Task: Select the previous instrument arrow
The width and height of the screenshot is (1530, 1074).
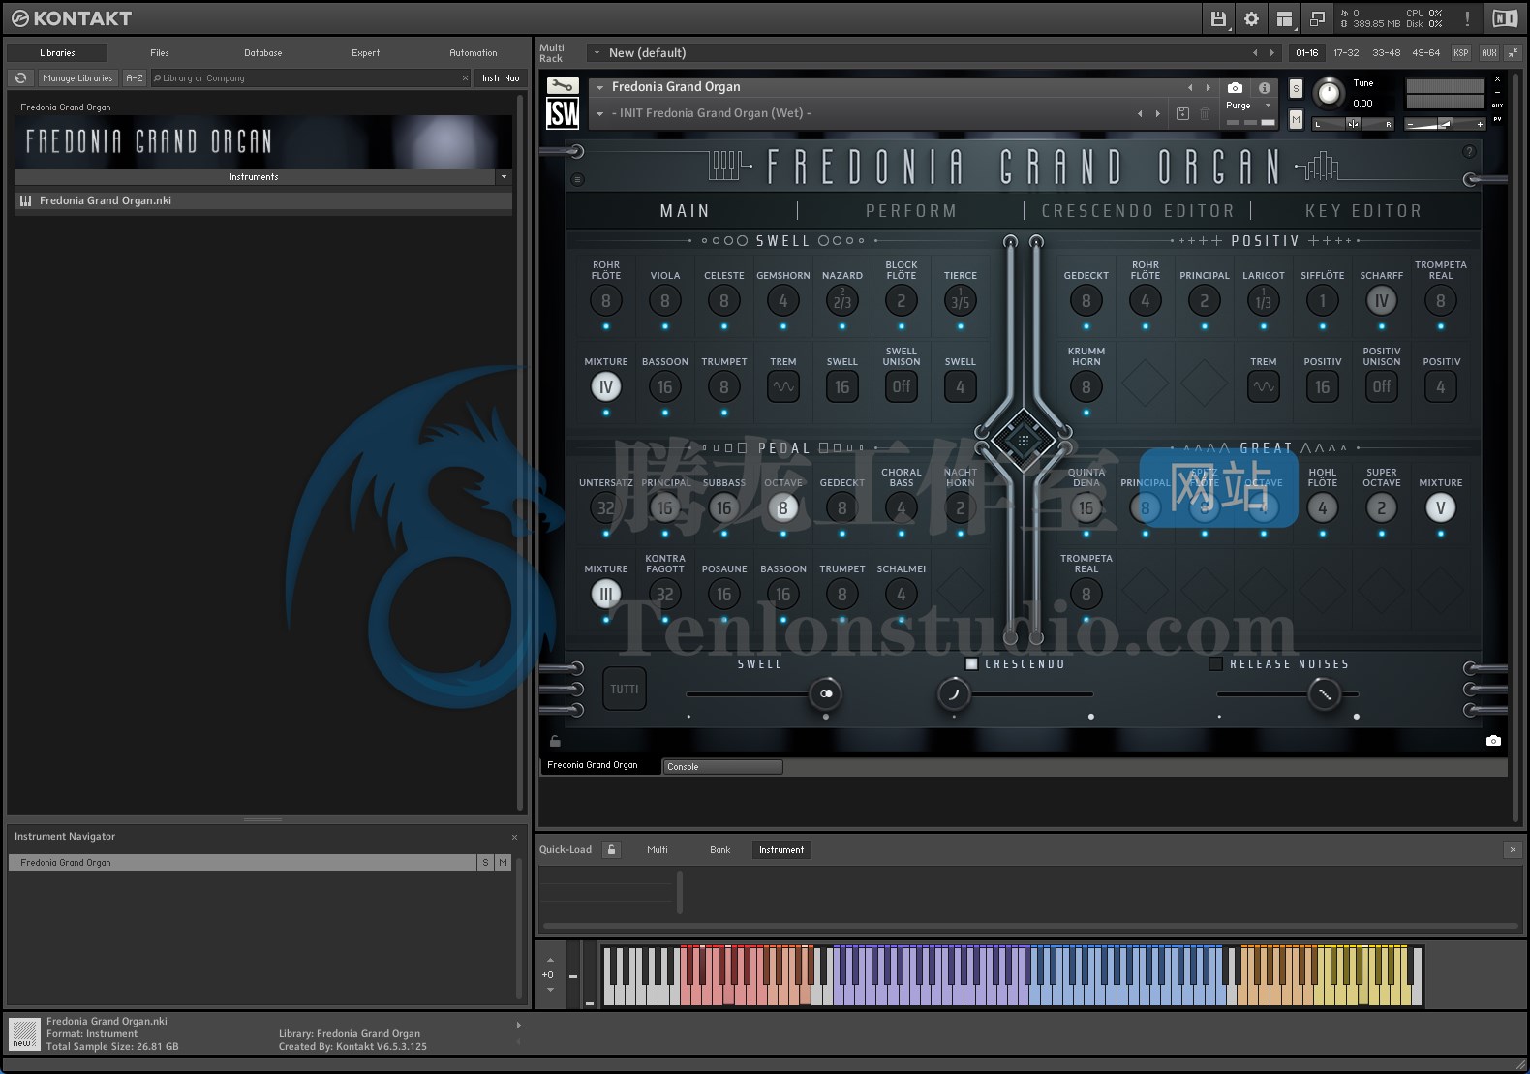Action: pos(1190,87)
